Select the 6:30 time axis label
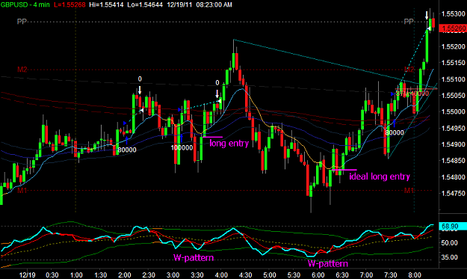This screenshot has height=279, width=467. (342, 275)
